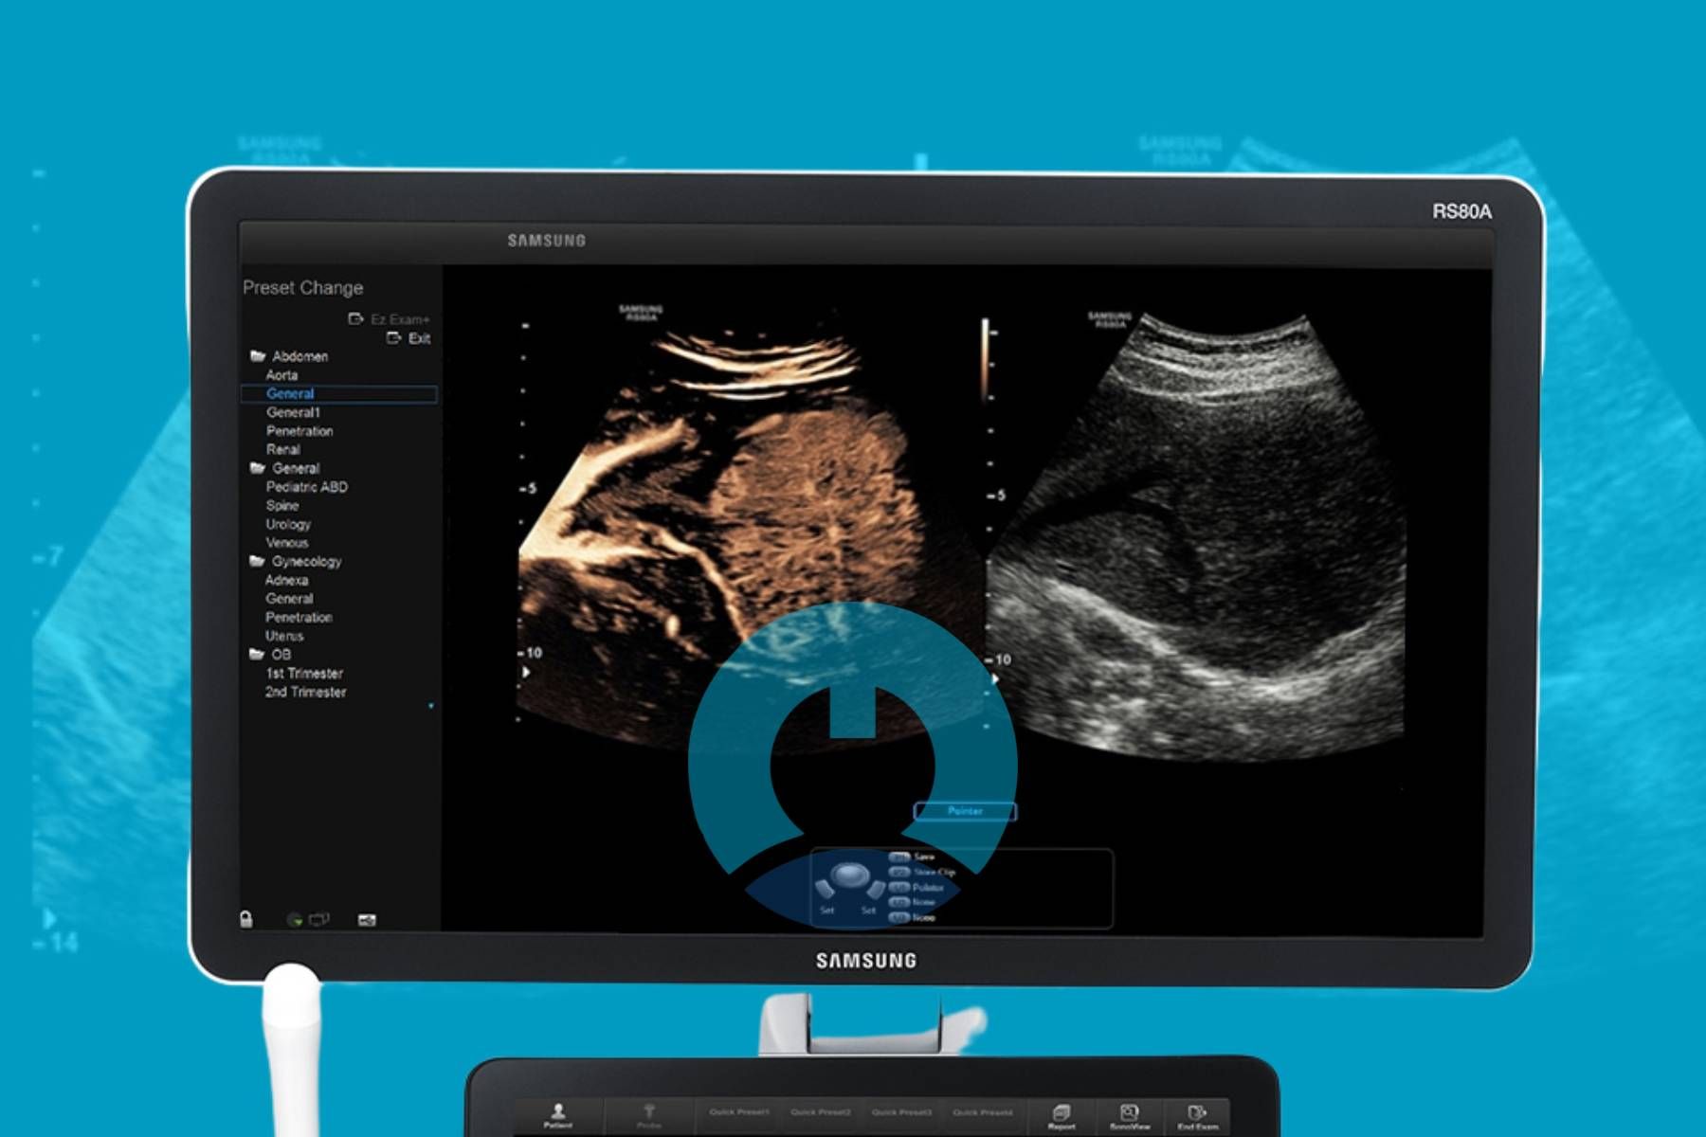The image size is (1706, 1137).
Task: Click the 10 depth marker on left image
Action: click(531, 653)
